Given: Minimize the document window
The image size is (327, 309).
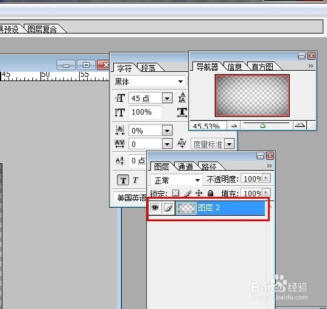Looking at the screenshot, I should (66, 65).
